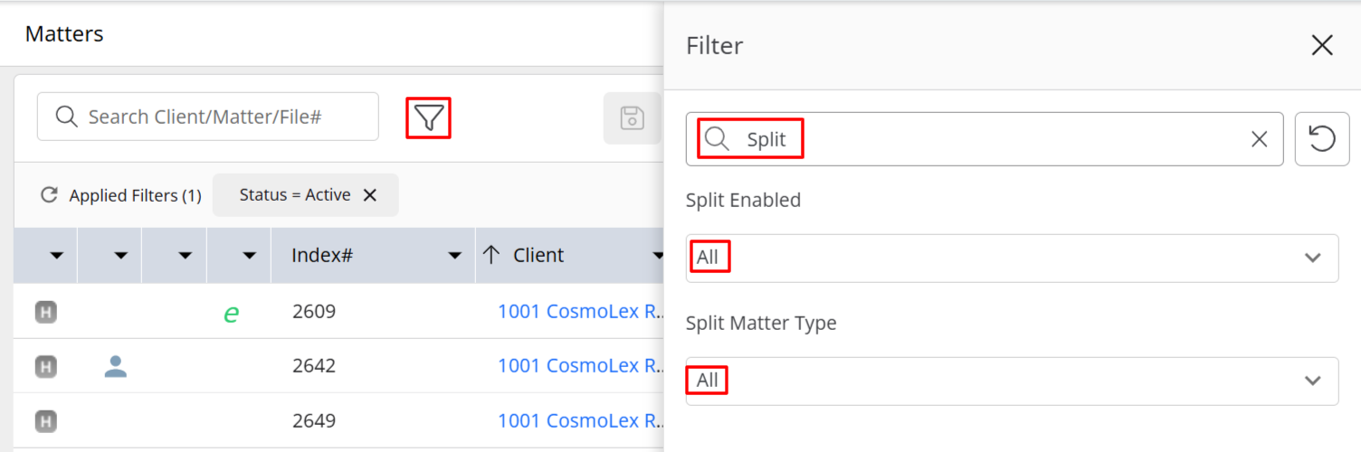
Task: Click the filter search field containing Split
Action: [x=984, y=139]
